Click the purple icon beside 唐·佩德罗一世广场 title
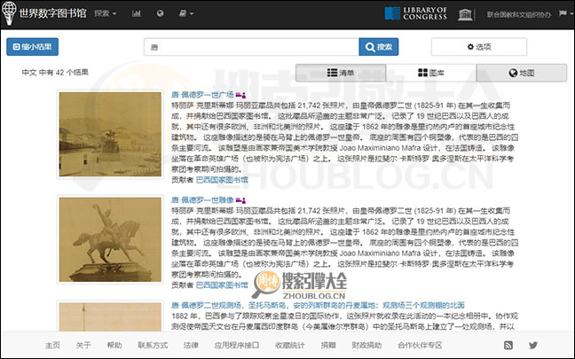The image size is (575, 359). click(240, 95)
